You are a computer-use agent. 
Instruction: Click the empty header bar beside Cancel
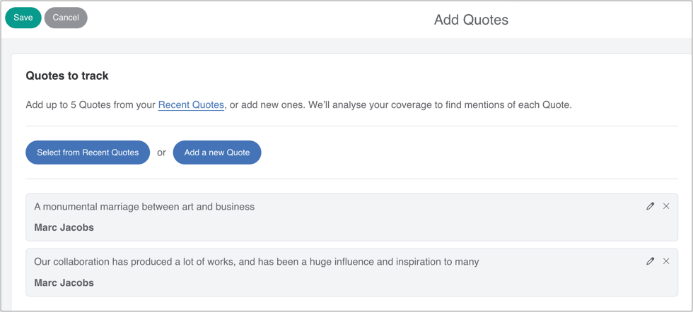coord(248,18)
